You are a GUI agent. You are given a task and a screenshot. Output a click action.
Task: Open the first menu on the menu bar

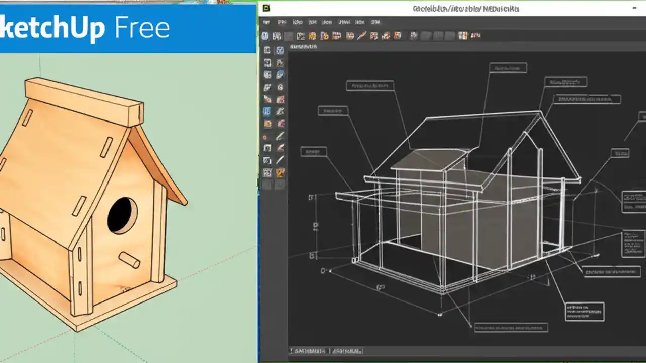265,22
